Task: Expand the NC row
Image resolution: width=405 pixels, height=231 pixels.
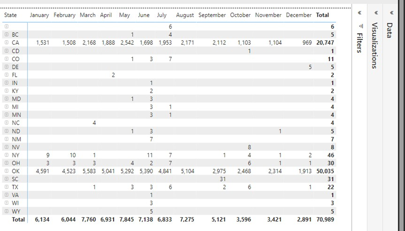Action: point(7,123)
